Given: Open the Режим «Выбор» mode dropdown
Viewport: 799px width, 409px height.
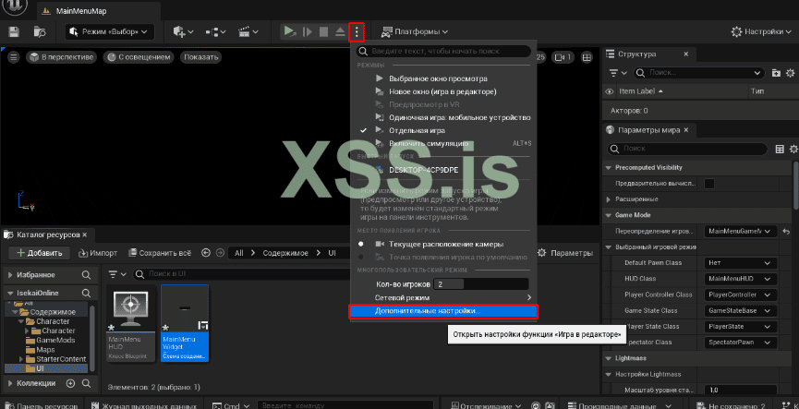Looking at the screenshot, I should click(x=110, y=31).
